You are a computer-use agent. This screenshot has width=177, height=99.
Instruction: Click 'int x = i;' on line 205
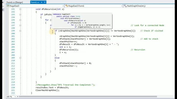65,47
